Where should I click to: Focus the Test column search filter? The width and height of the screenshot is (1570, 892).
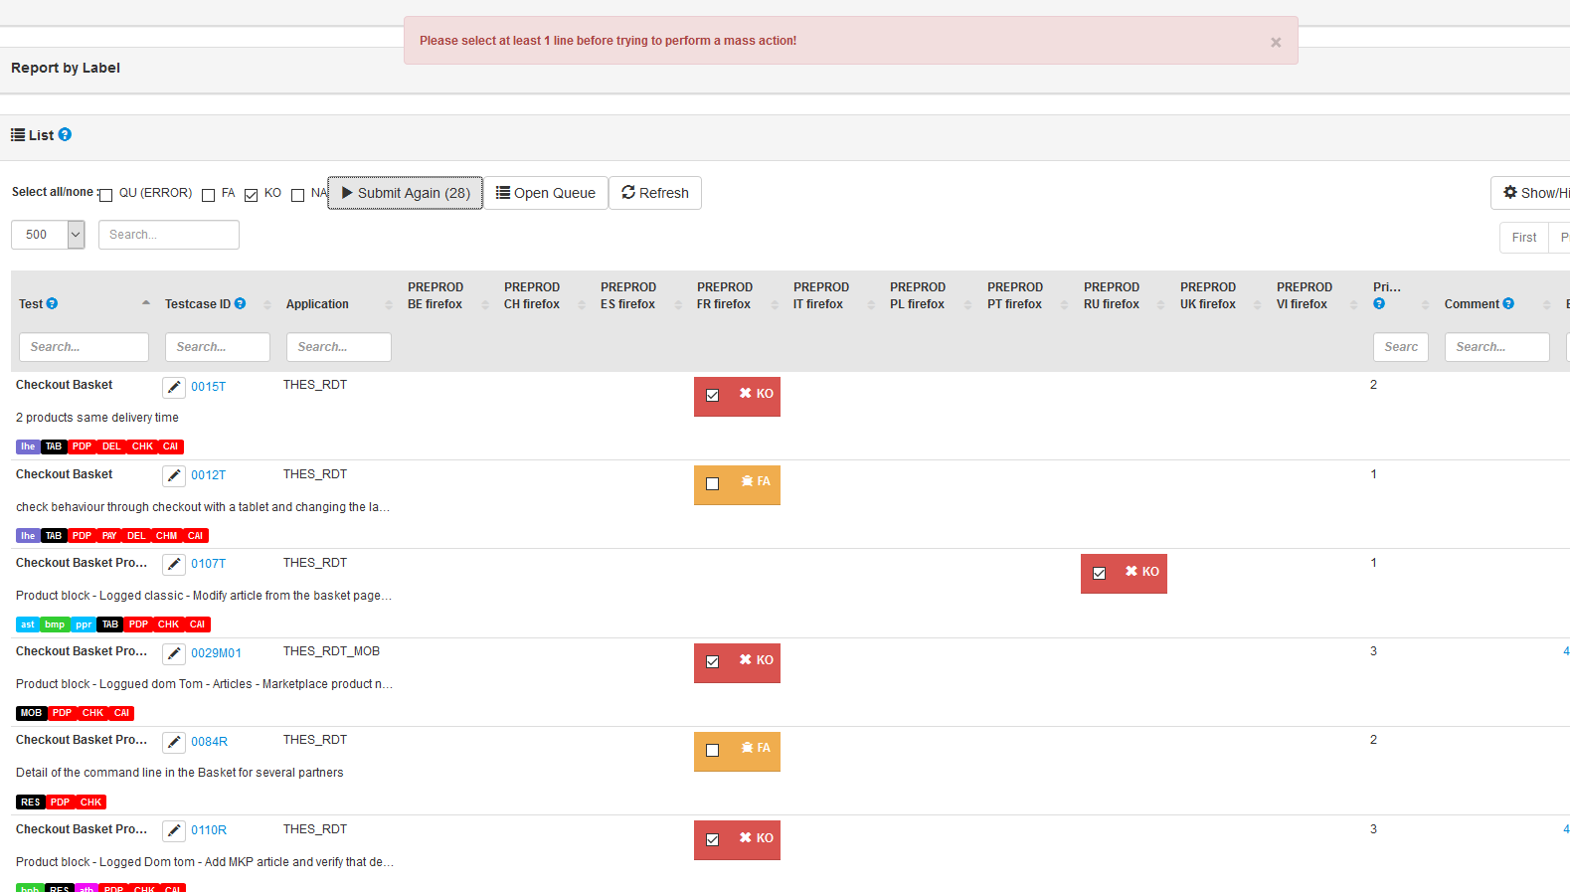point(84,347)
